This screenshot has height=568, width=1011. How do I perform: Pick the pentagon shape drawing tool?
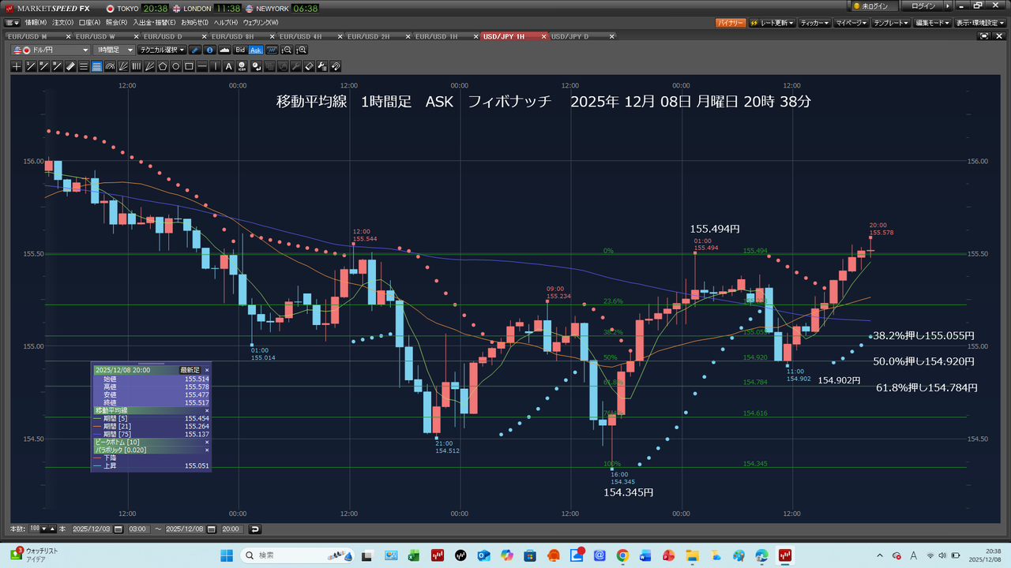163,66
